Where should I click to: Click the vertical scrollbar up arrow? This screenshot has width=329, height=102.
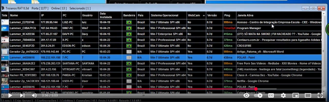point(324,13)
